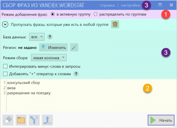Select the "распределить по группам" radio option
This screenshot has height=128, width=177.
95,14
